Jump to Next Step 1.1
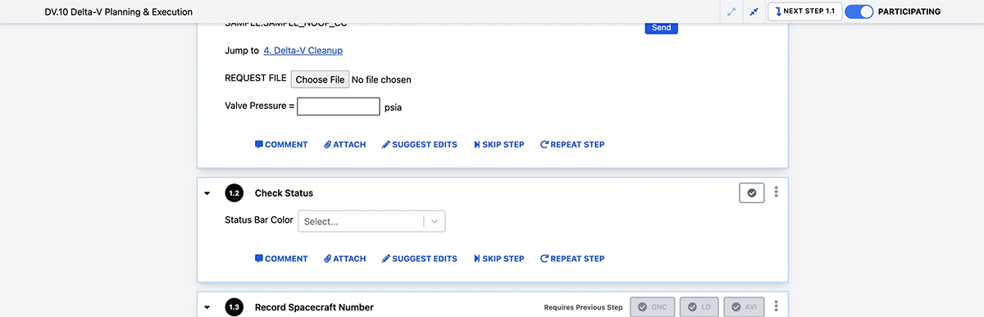This screenshot has width=984, height=317. 804,12
